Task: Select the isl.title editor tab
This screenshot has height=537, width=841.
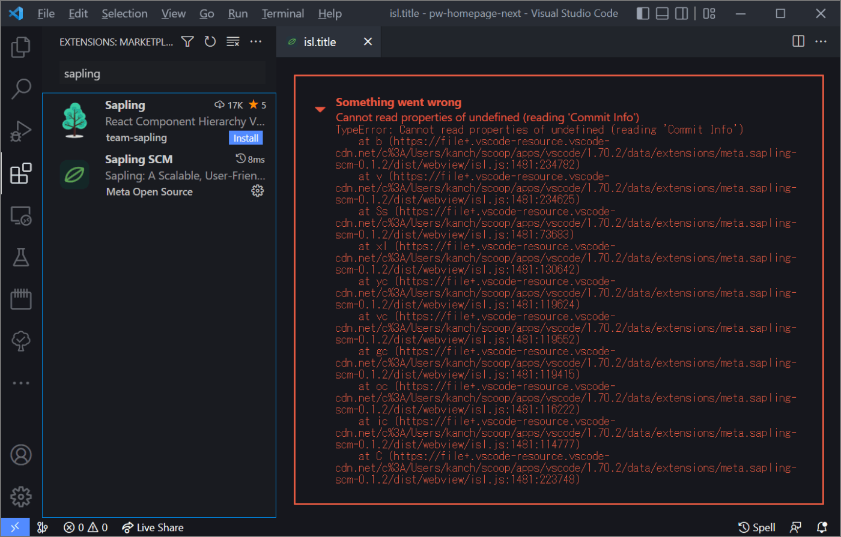Action: tap(329, 41)
